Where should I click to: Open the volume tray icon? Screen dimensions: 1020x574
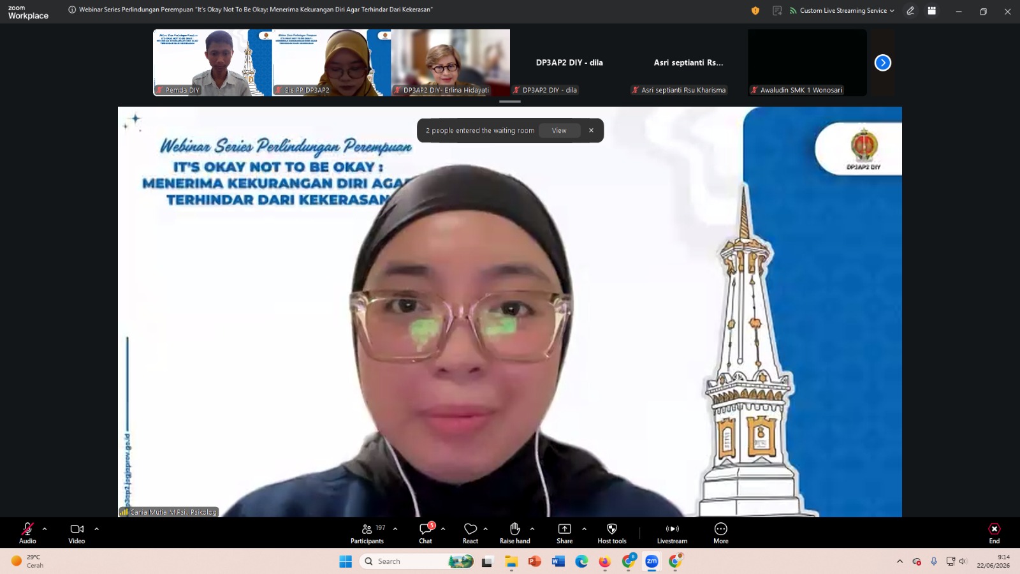[x=963, y=561]
